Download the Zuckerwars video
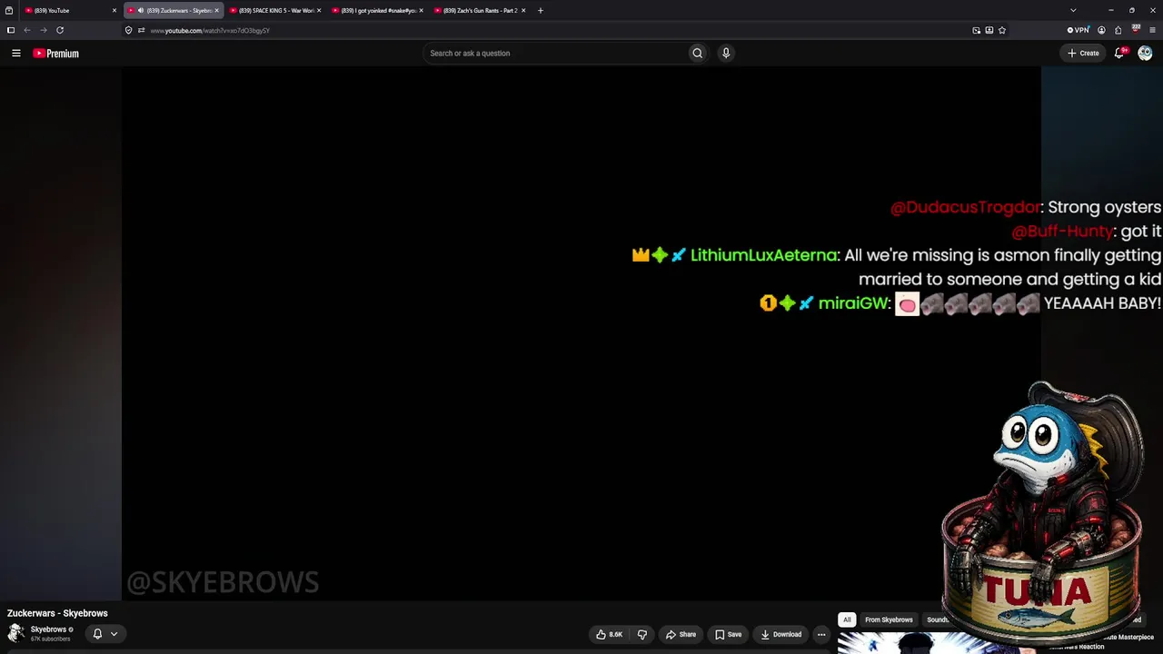1163x654 pixels. pyautogui.click(x=781, y=634)
